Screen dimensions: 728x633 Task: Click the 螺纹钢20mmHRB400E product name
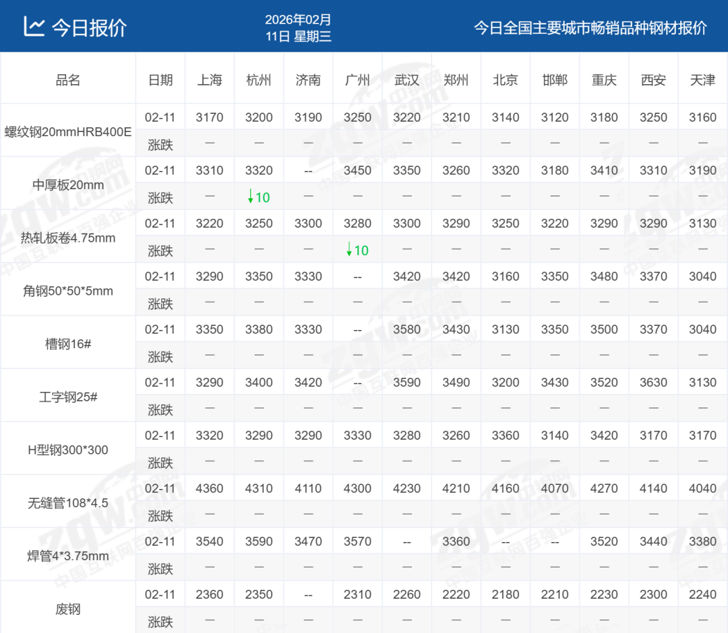point(67,131)
